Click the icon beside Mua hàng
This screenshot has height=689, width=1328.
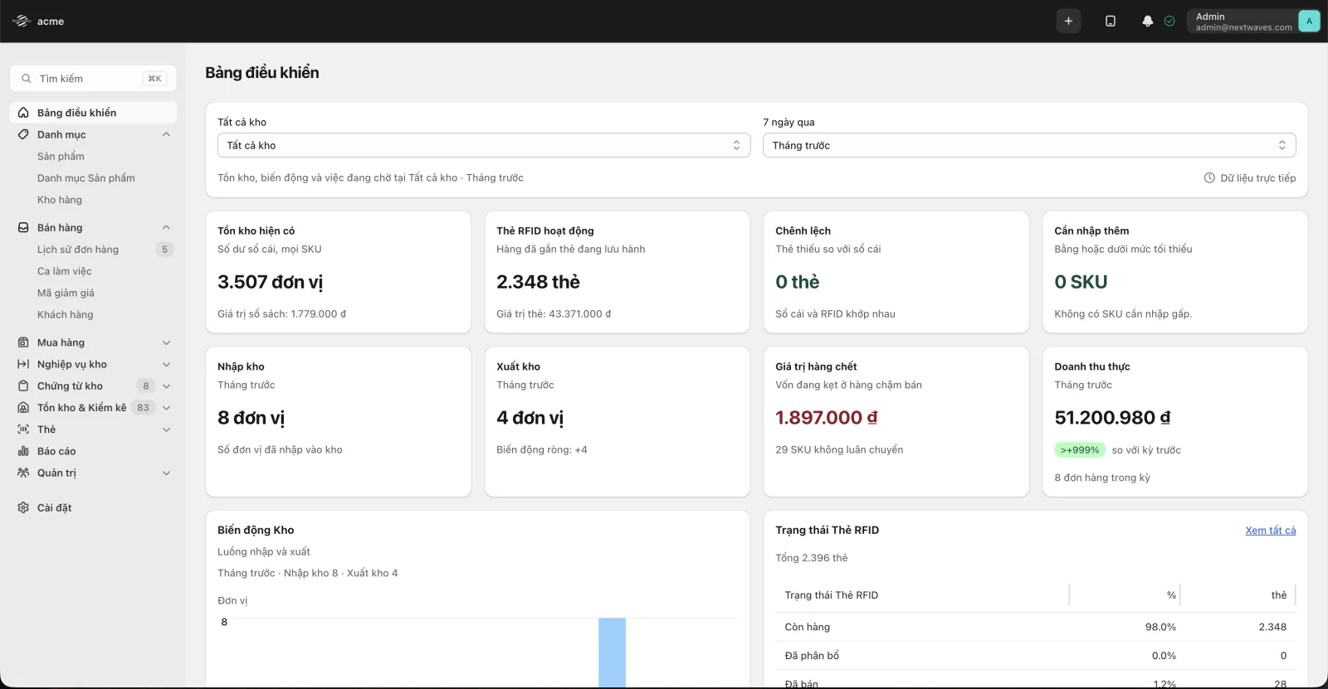(23, 342)
